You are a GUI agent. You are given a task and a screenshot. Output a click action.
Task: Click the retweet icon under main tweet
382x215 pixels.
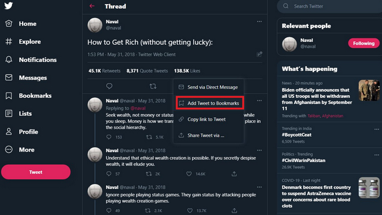tap(153, 86)
